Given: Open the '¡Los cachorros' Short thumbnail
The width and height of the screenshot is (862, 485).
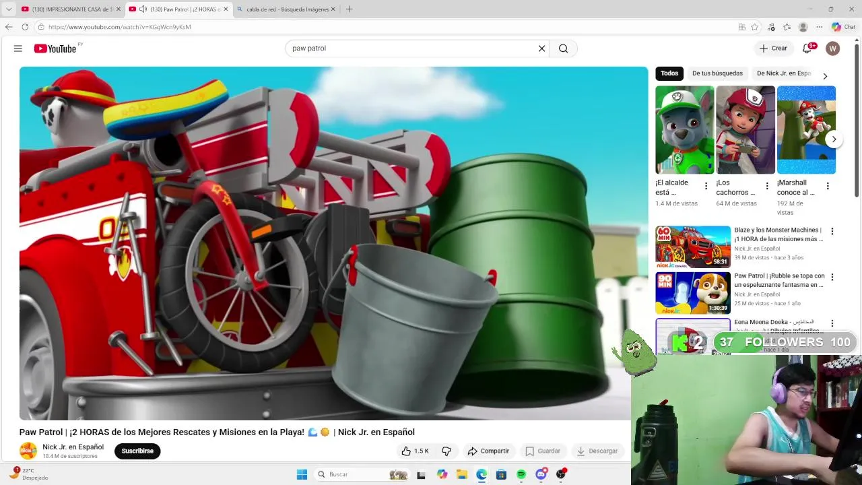Looking at the screenshot, I should coord(745,130).
